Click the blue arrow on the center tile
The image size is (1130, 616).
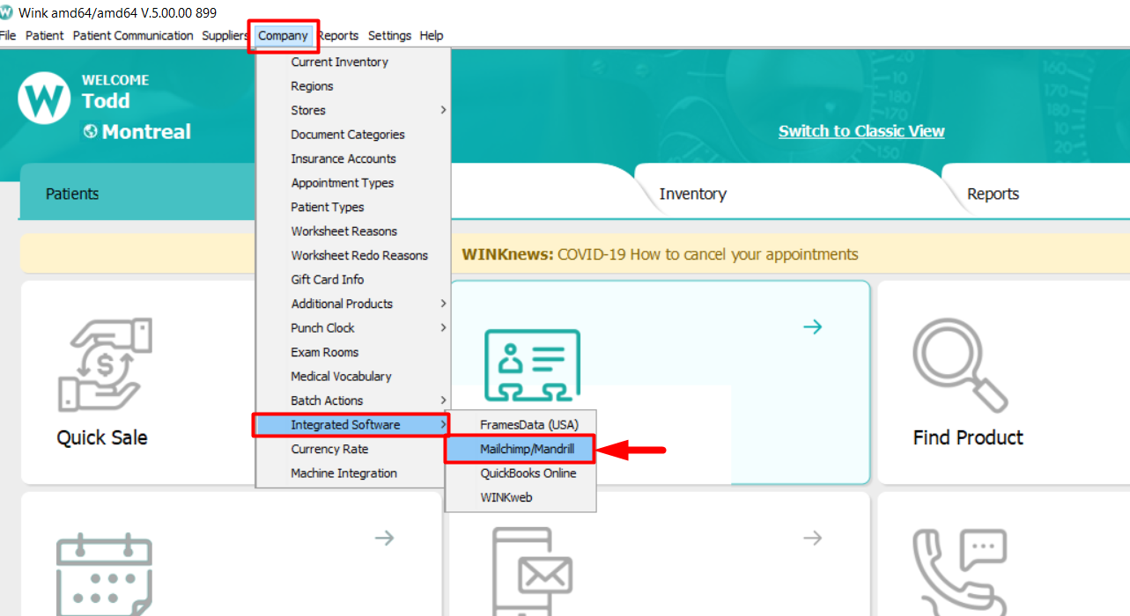[x=811, y=326]
